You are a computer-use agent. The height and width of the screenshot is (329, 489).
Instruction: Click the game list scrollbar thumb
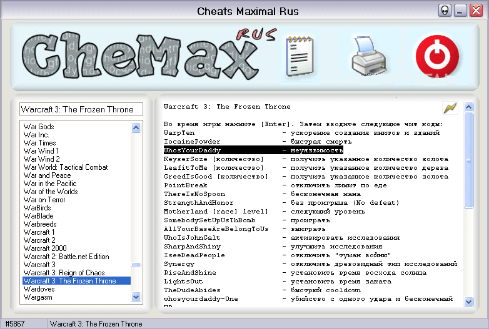[136, 265]
